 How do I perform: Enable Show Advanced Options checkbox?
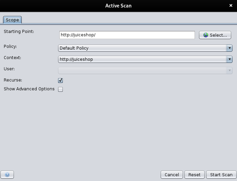60,89
